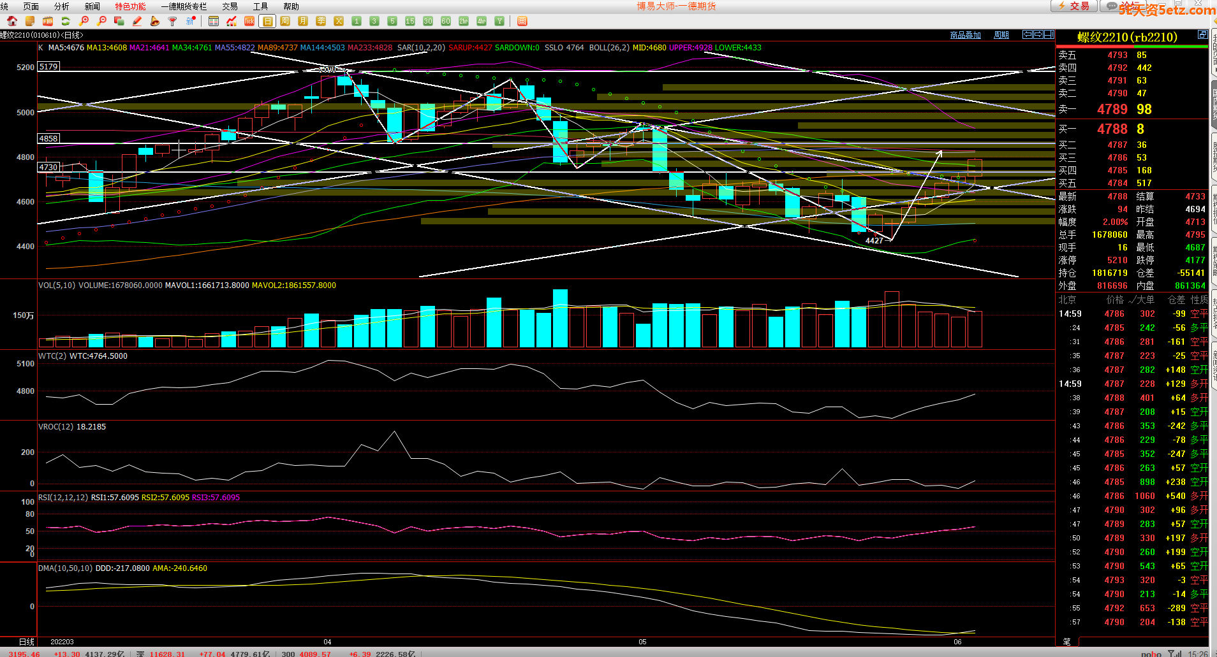Viewport: 1217px width, 657px height.
Task: Select the 月 monthly period
Action: click(x=303, y=21)
